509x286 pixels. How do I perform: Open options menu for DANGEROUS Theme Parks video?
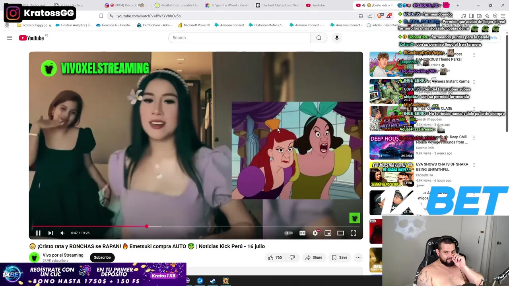[474, 55]
